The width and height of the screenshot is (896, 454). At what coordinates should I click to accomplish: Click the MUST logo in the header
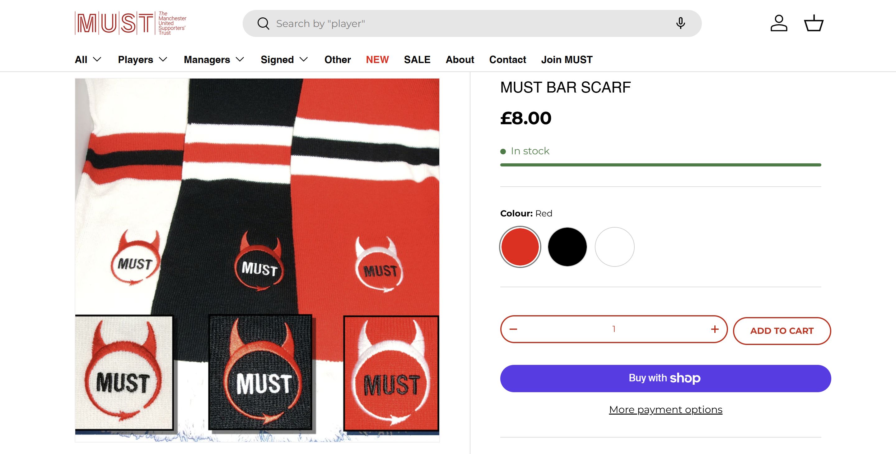click(130, 23)
